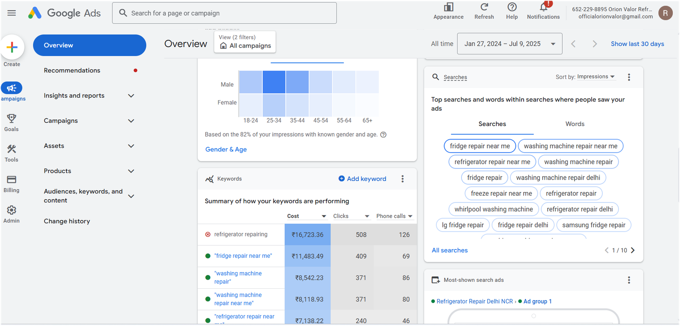Select the Overview navigation item
This screenshot has width=680, height=326.
pyautogui.click(x=89, y=45)
